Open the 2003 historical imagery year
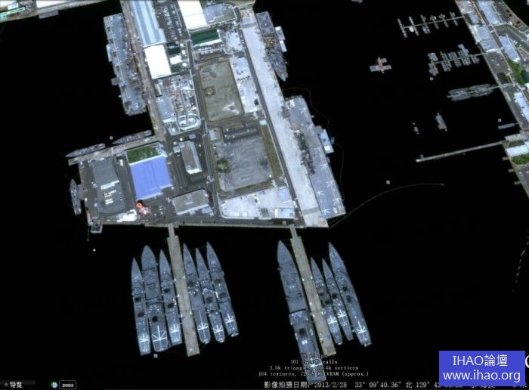The height and width of the screenshot is (390, 529). coord(67,384)
